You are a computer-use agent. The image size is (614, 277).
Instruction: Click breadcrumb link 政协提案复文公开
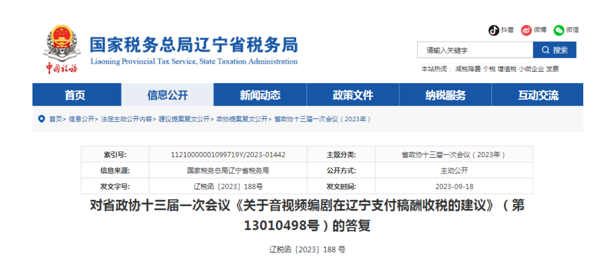242,119
